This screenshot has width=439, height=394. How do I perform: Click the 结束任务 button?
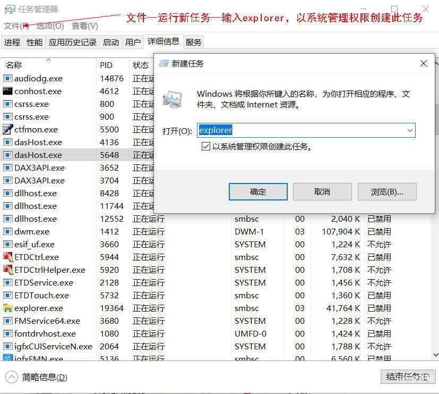coord(407,376)
